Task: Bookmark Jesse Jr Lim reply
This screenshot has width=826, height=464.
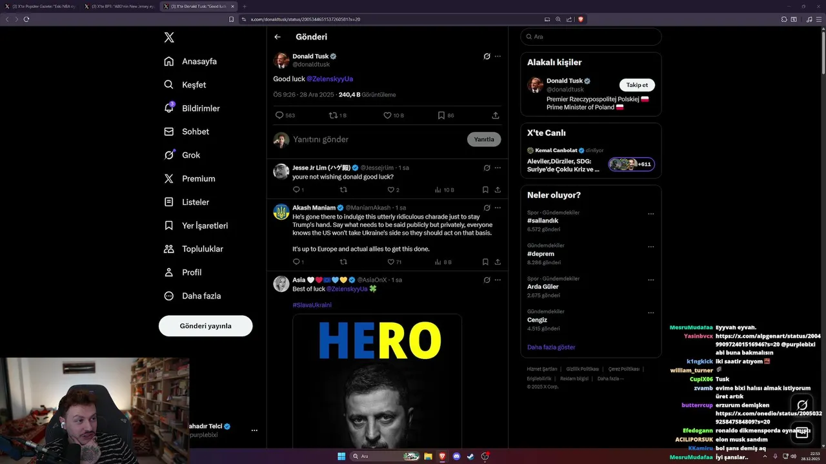Action: pyautogui.click(x=485, y=189)
